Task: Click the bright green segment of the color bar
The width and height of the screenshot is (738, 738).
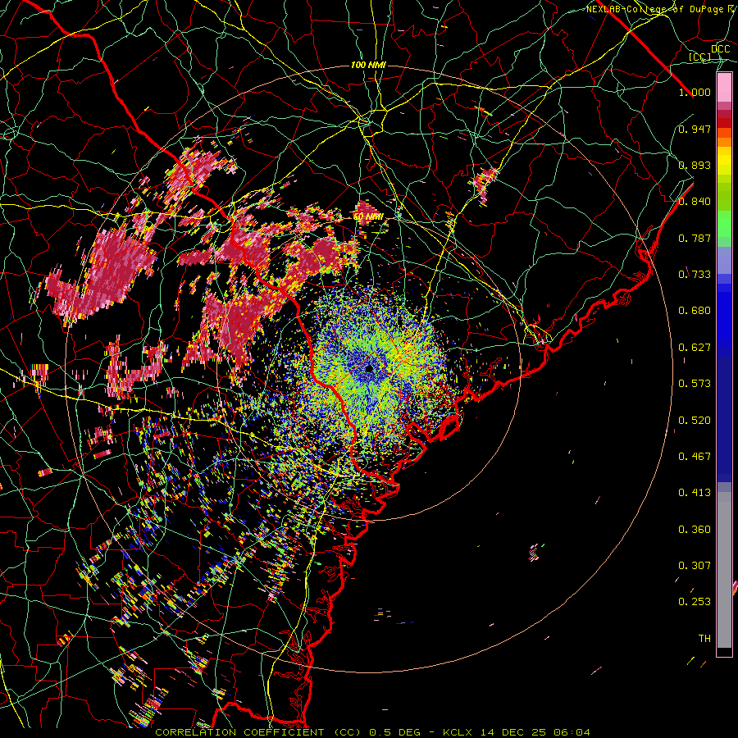Action: (724, 224)
